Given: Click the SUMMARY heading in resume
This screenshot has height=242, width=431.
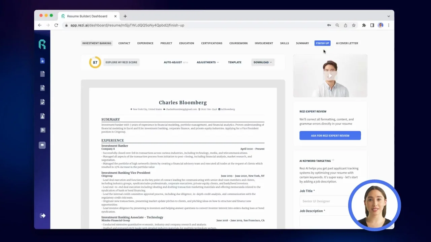Looking at the screenshot, I should coord(110,119).
